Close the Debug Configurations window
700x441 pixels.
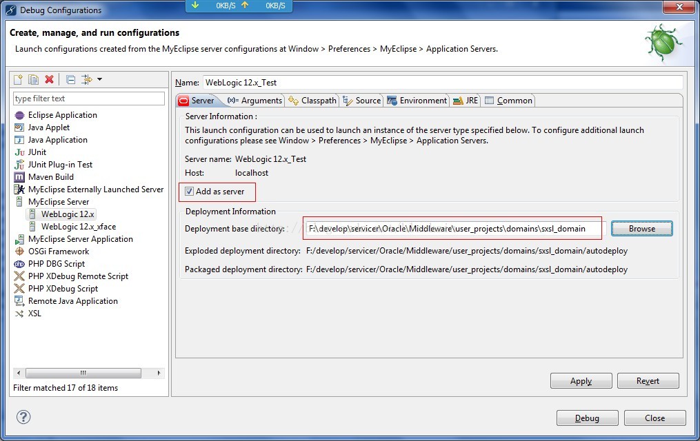click(679, 7)
